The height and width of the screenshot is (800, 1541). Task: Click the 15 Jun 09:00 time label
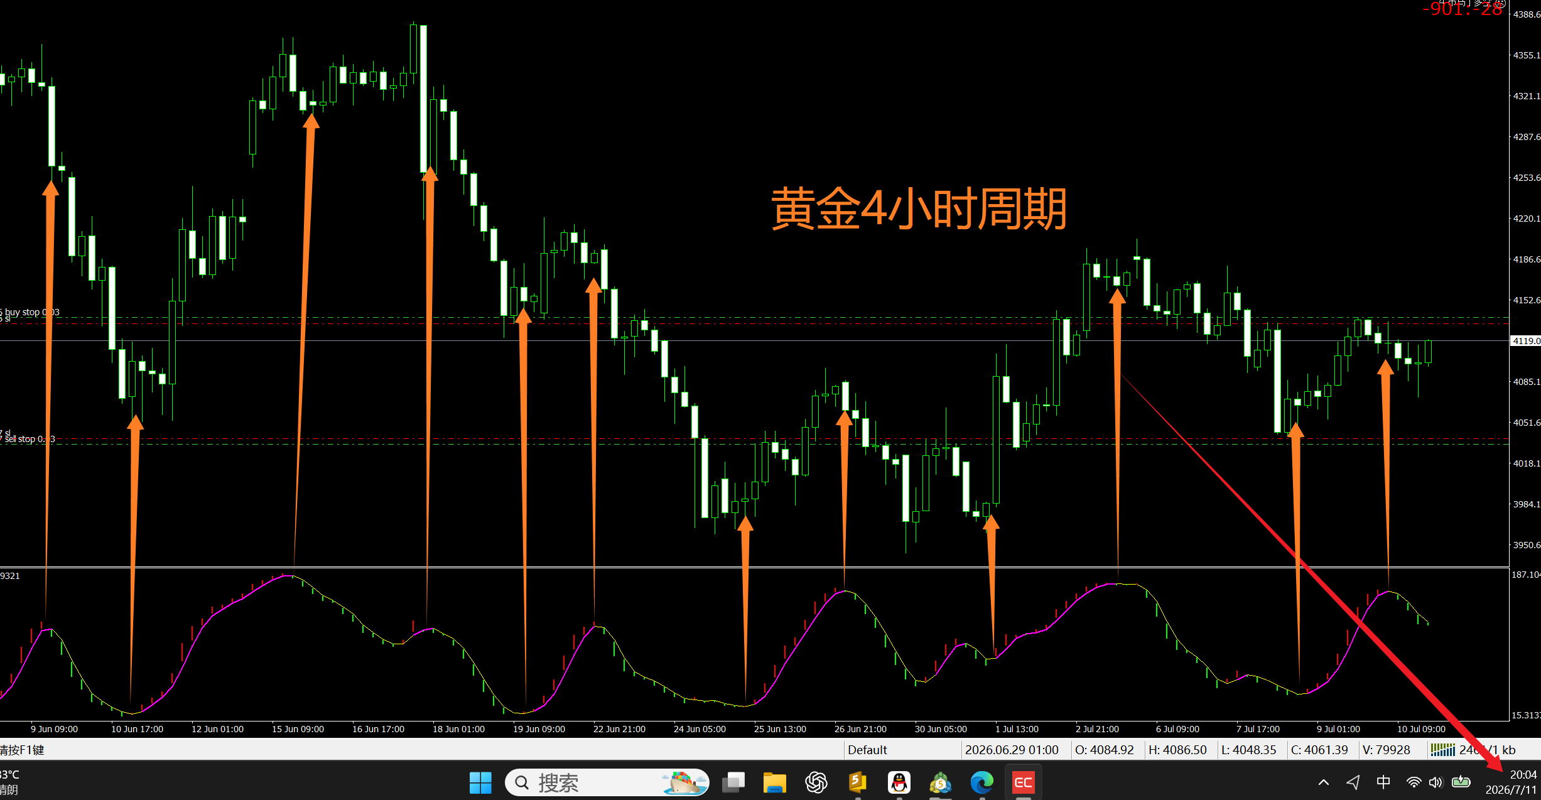click(298, 729)
